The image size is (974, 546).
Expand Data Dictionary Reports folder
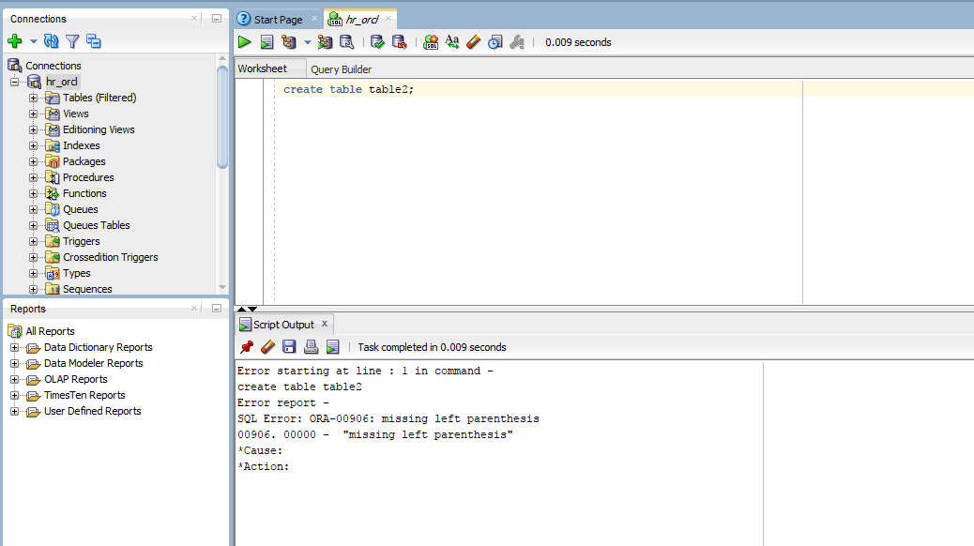point(14,347)
